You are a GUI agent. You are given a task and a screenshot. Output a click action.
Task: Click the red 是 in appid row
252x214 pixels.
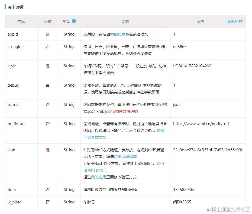coord(48,34)
